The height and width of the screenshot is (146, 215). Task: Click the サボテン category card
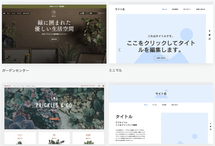pyautogui.click(x=20, y=138)
